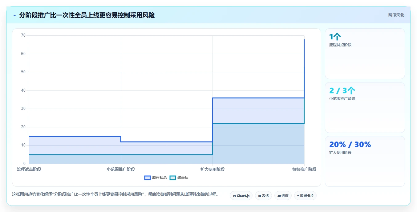This screenshot has height=212, width=417.
Task: Click the blue 原有状态 legend color box
Action: 148,178
